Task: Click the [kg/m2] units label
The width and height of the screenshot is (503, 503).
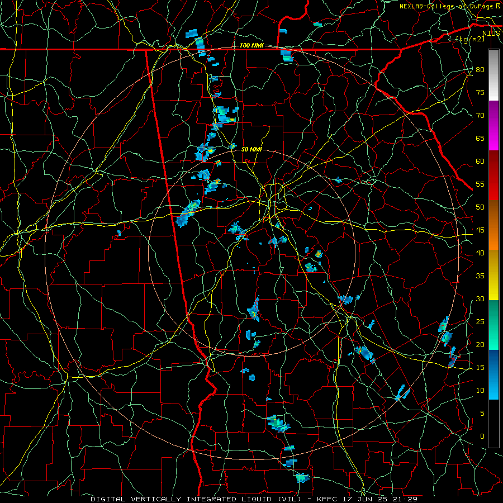Action: point(470,39)
